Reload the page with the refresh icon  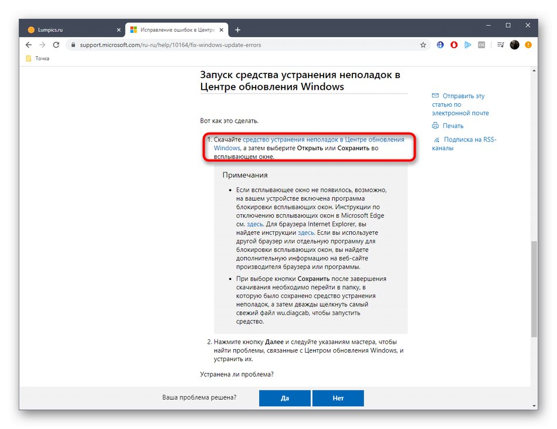(56, 45)
